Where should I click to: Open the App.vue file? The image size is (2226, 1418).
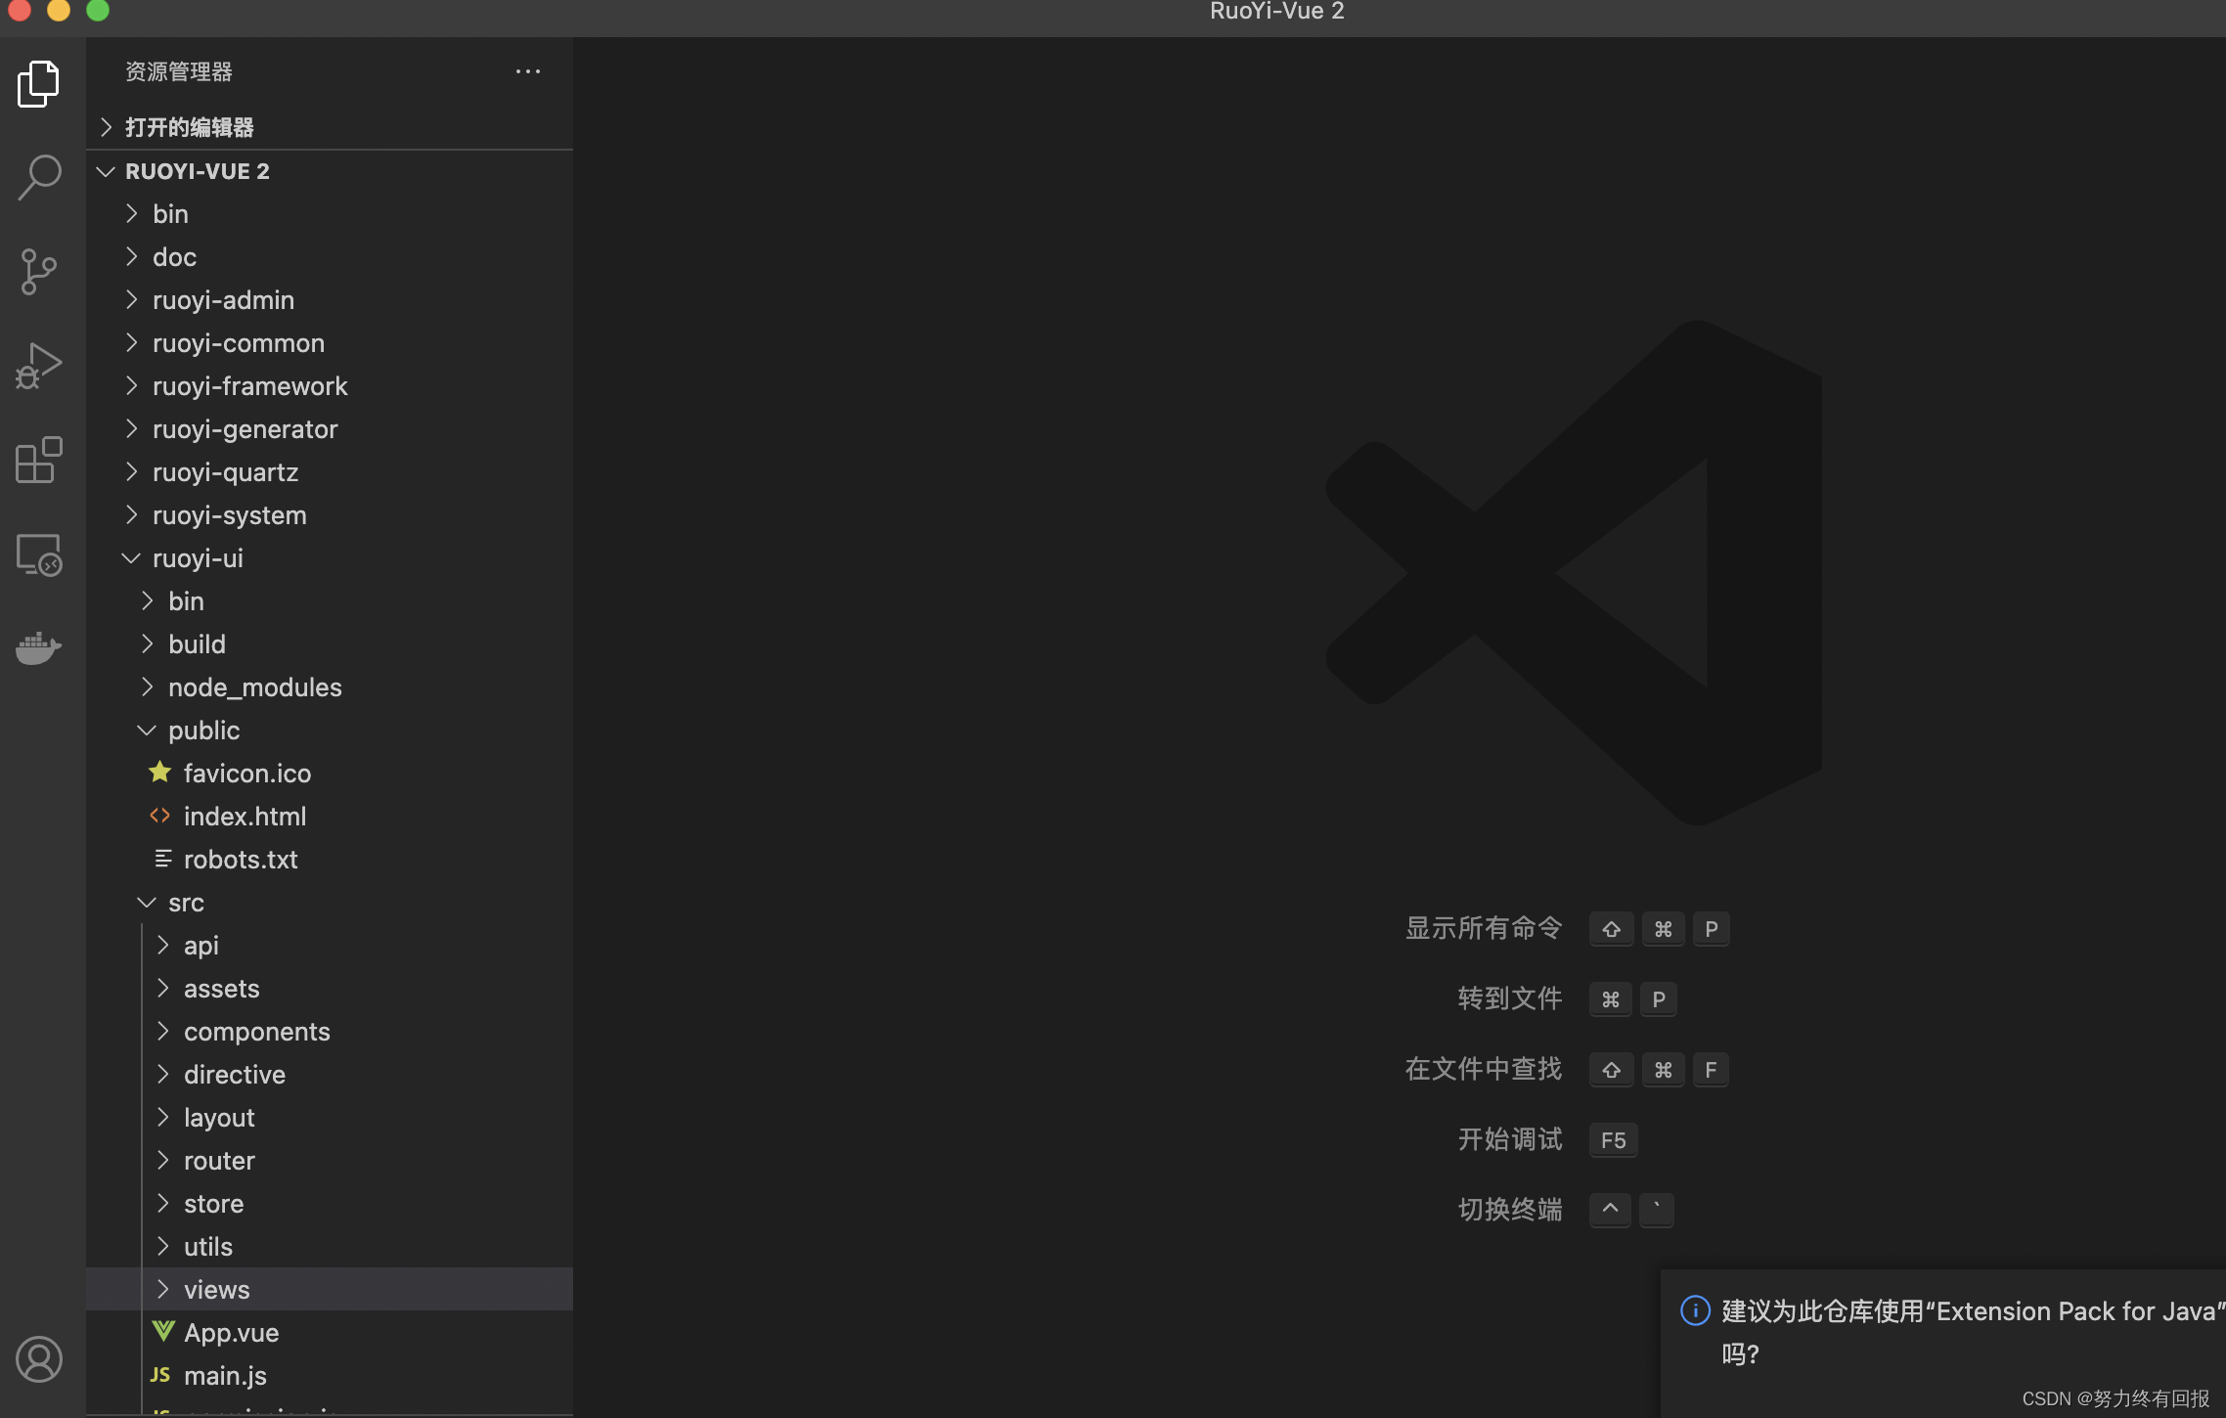[x=330, y=1333]
